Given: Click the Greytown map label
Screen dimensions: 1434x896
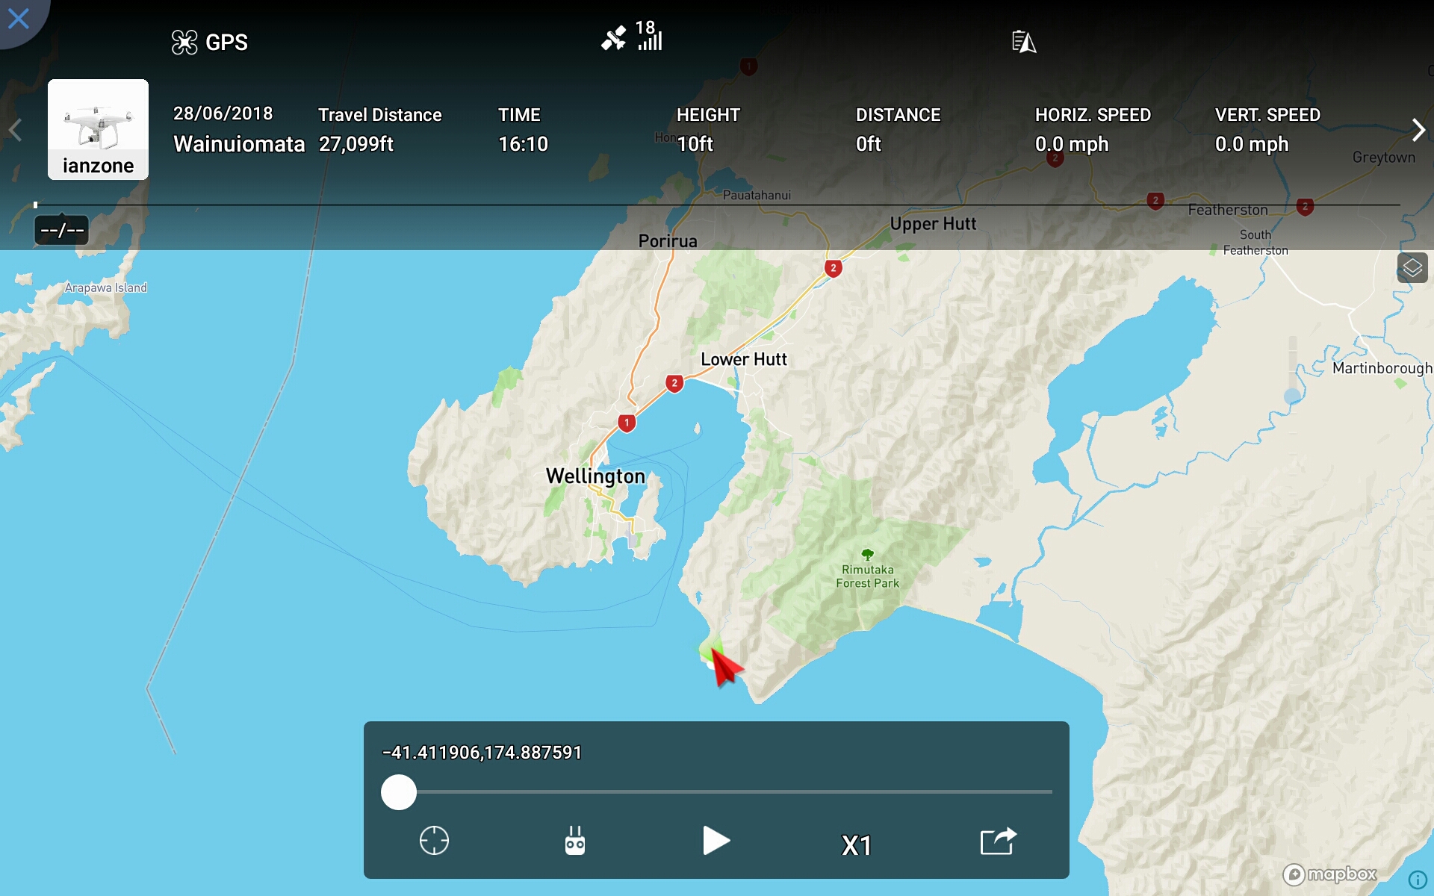Looking at the screenshot, I should (x=1383, y=158).
